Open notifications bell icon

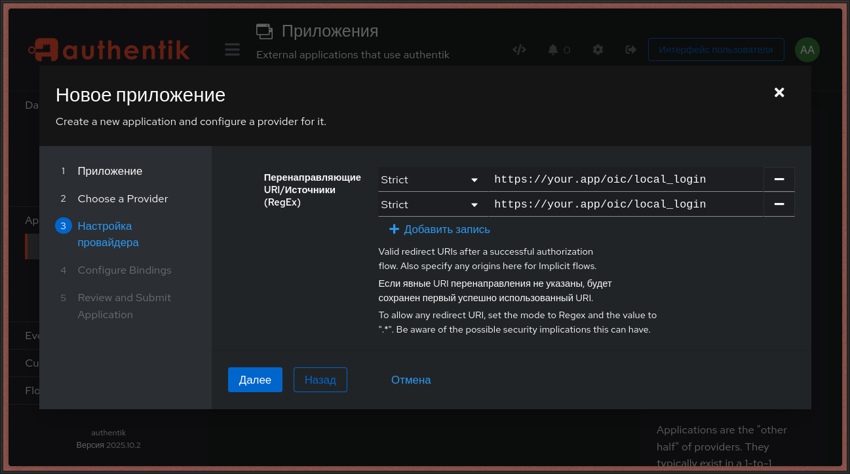[x=553, y=50]
